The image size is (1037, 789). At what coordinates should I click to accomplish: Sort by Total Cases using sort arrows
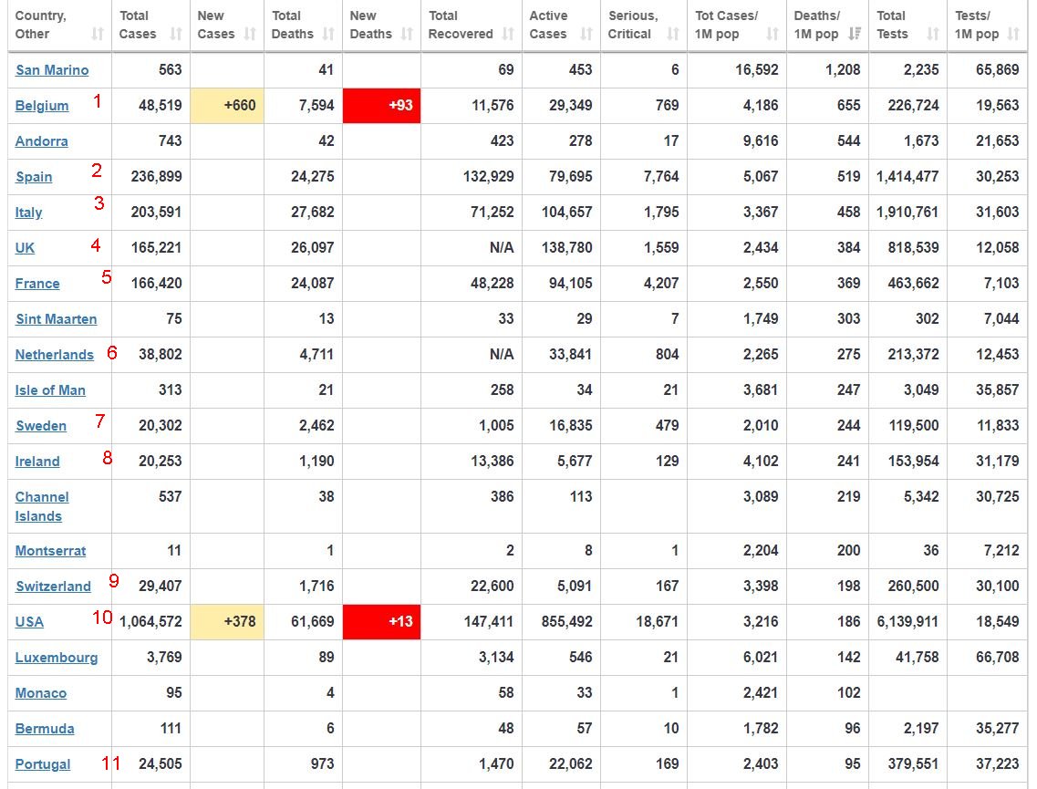[x=176, y=34]
